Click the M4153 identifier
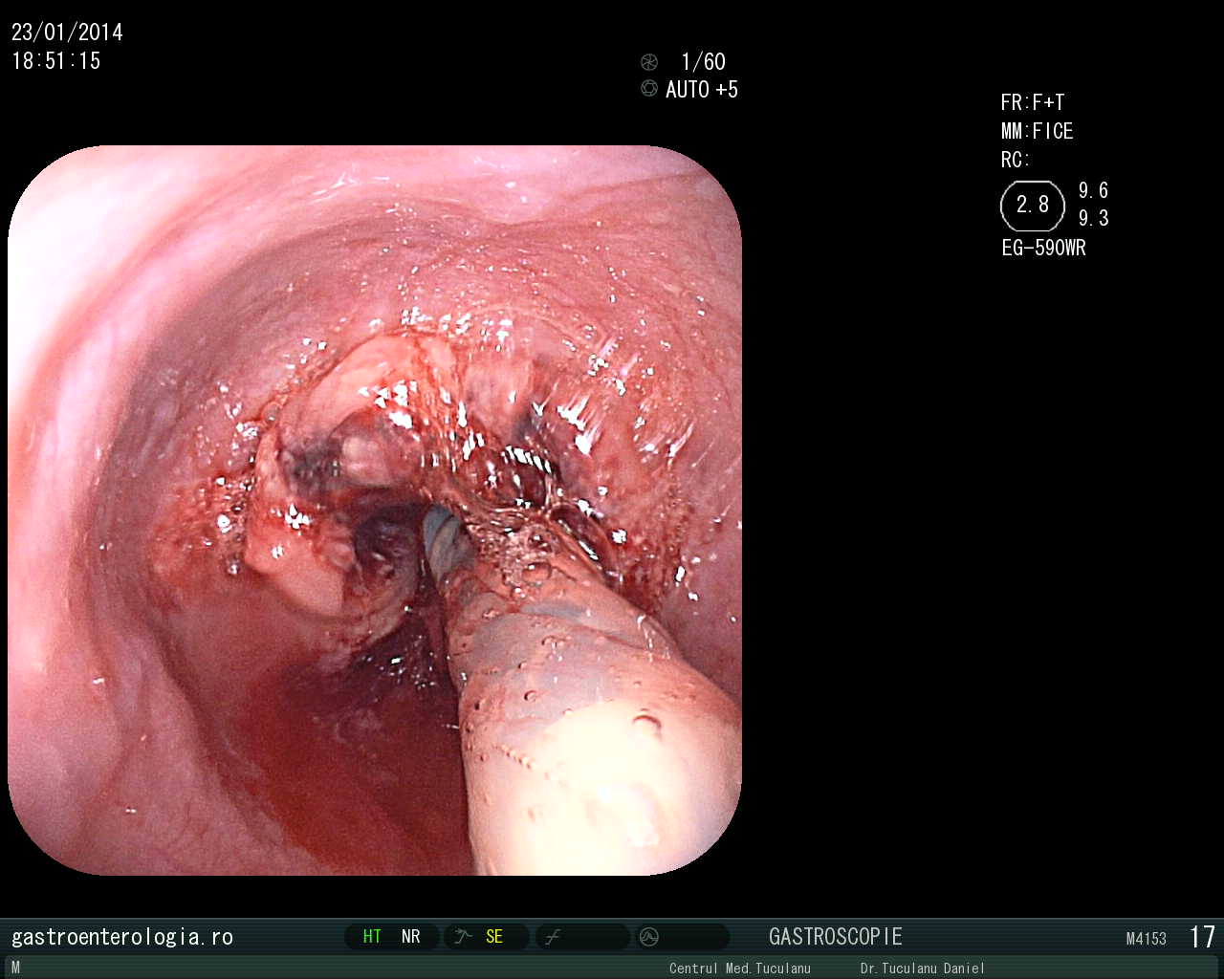This screenshot has height=979, width=1224. (1147, 939)
